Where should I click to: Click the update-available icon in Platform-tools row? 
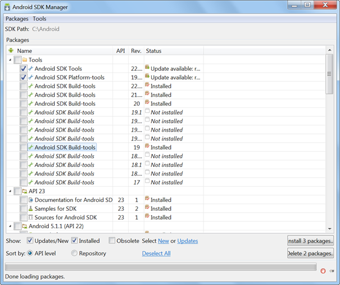click(x=147, y=76)
